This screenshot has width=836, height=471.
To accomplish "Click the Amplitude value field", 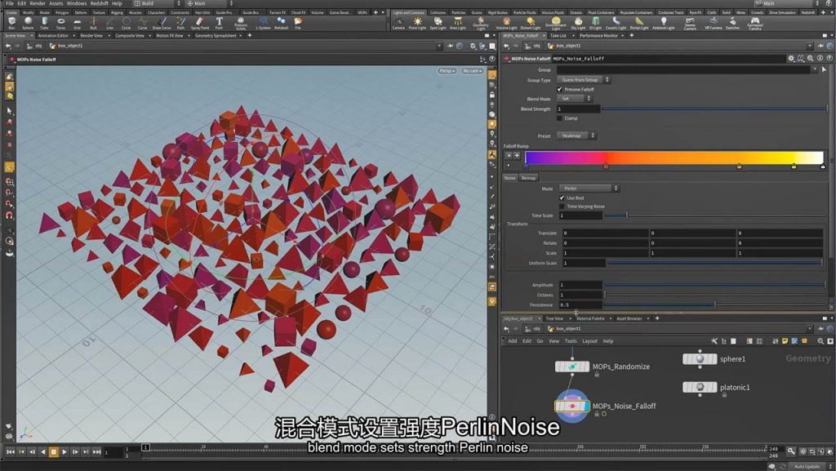I will pyautogui.click(x=580, y=285).
